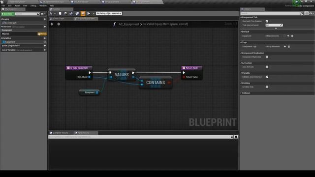315x177 pixels.
Task: Select the Equipment variable getter node
Action: point(90,92)
